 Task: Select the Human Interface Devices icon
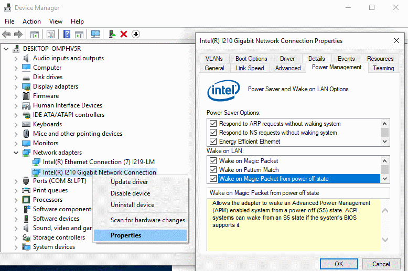[26, 105]
